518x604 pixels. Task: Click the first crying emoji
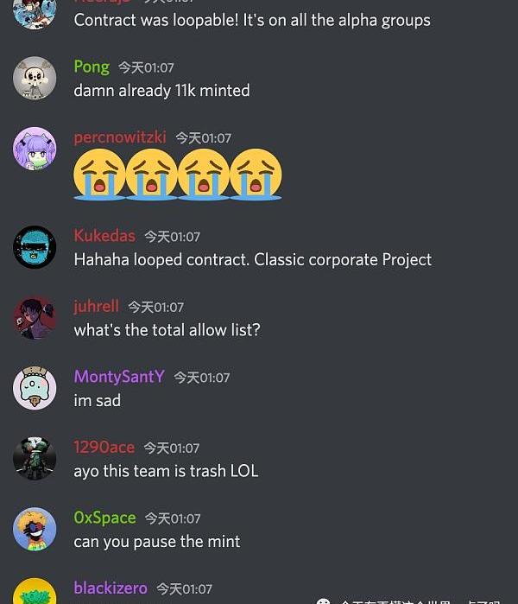pyautogui.click(x=99, y=175)
